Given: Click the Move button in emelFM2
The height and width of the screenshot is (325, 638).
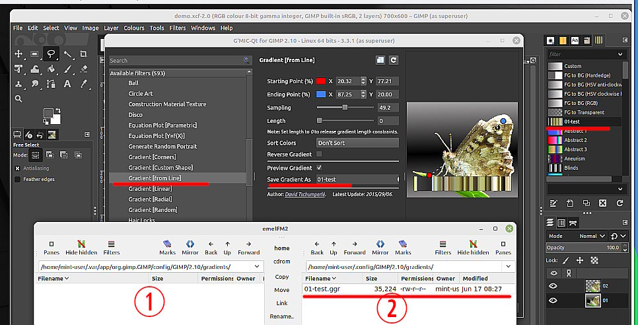Looking at the screenshot, I should 281,290.
